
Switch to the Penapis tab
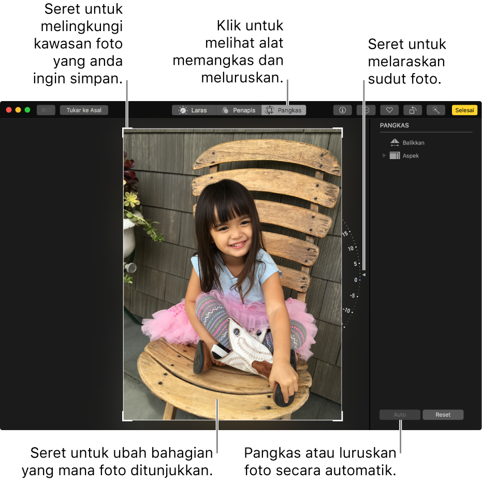click(x=238, y=110)
